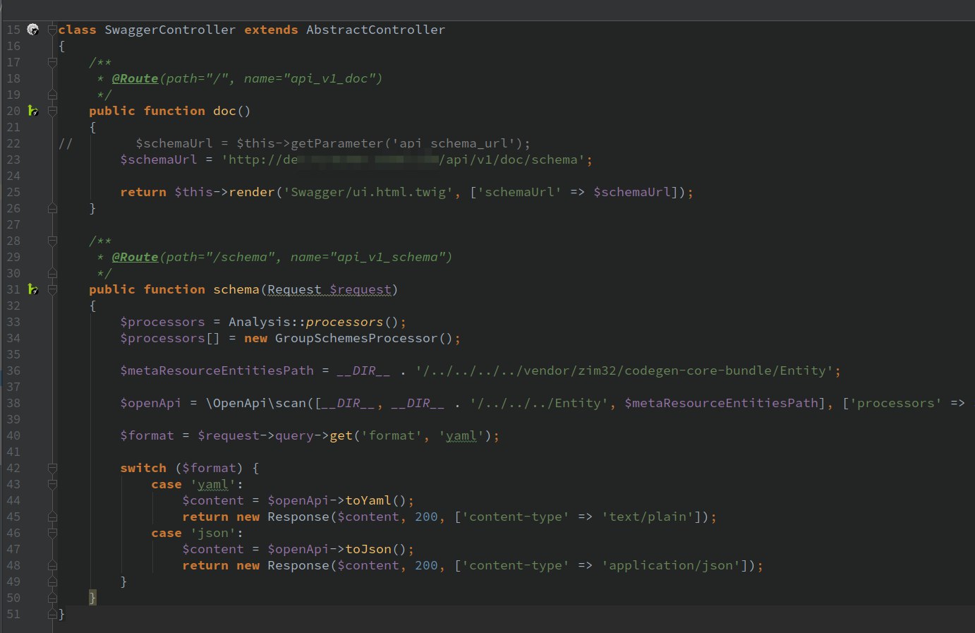Image resolution: width=975 pixels, height=633 pixels.
Task: Click the static processors() method call
Action: click(344, 322)
